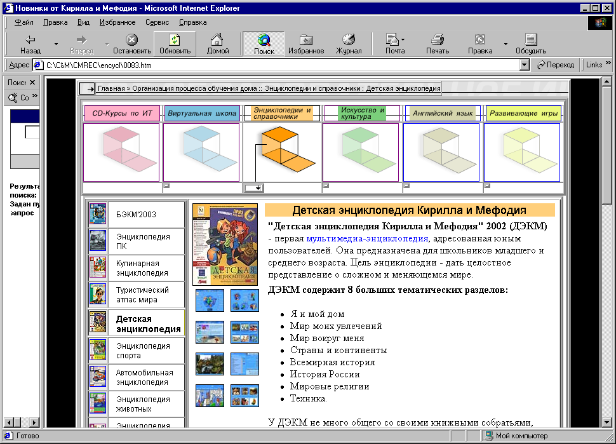Click arrow button left of breadcrumb
The width and height of the screenshot is (616, 444).
pyautogui.click(x=87, y=88)
